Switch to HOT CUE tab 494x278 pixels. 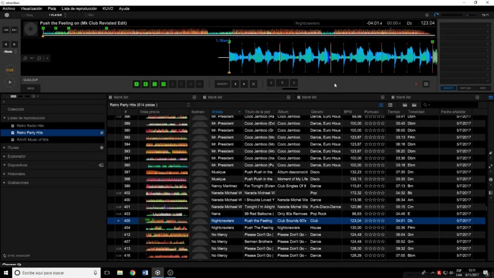[465, 88]
